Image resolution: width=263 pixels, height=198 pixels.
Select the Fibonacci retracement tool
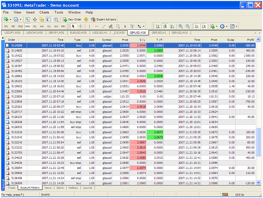(118, 27)
